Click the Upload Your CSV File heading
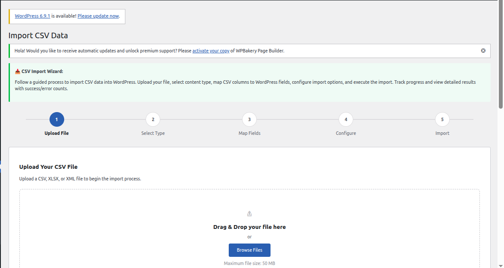Image resolution: width=504 pixels, height=268 pixels. (48, 167)
